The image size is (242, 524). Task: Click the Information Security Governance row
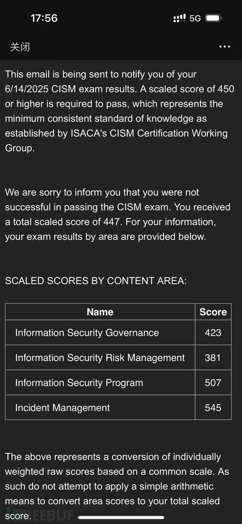pyautogui.click(x=87, y=333)
